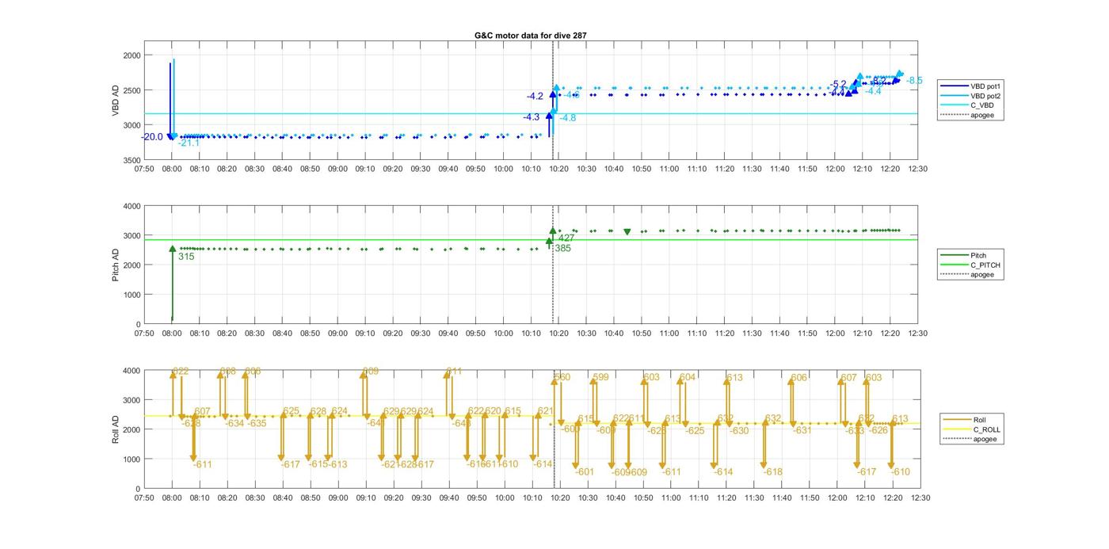This screenshot has height=549, width=1109.
Task: Click the downward triangle marker on the pitch plot
Action: coord(627,232)
